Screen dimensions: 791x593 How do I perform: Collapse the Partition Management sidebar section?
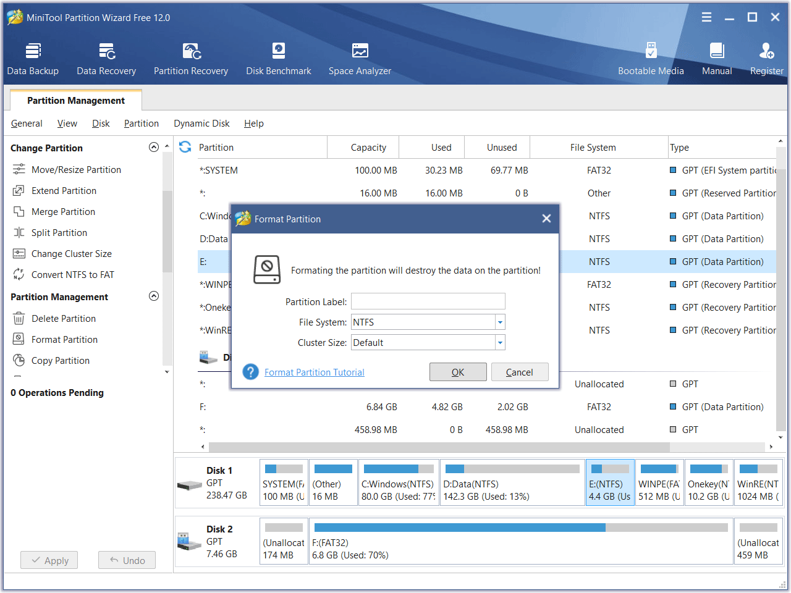154,296
